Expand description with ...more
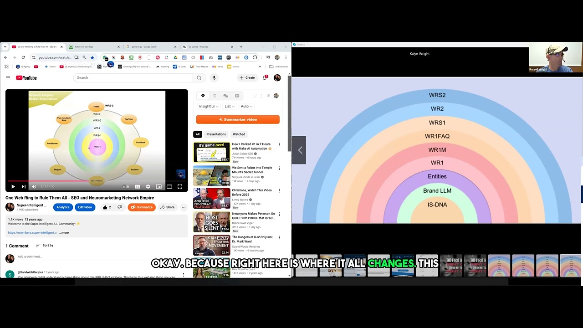583x328 pixels. (64, 233)
